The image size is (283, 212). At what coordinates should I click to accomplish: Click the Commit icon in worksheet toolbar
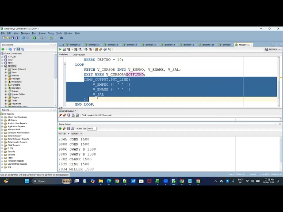click(x=86, y=49)
